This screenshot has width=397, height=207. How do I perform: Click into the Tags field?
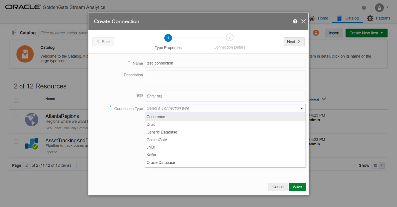click(x=225, y=96)
